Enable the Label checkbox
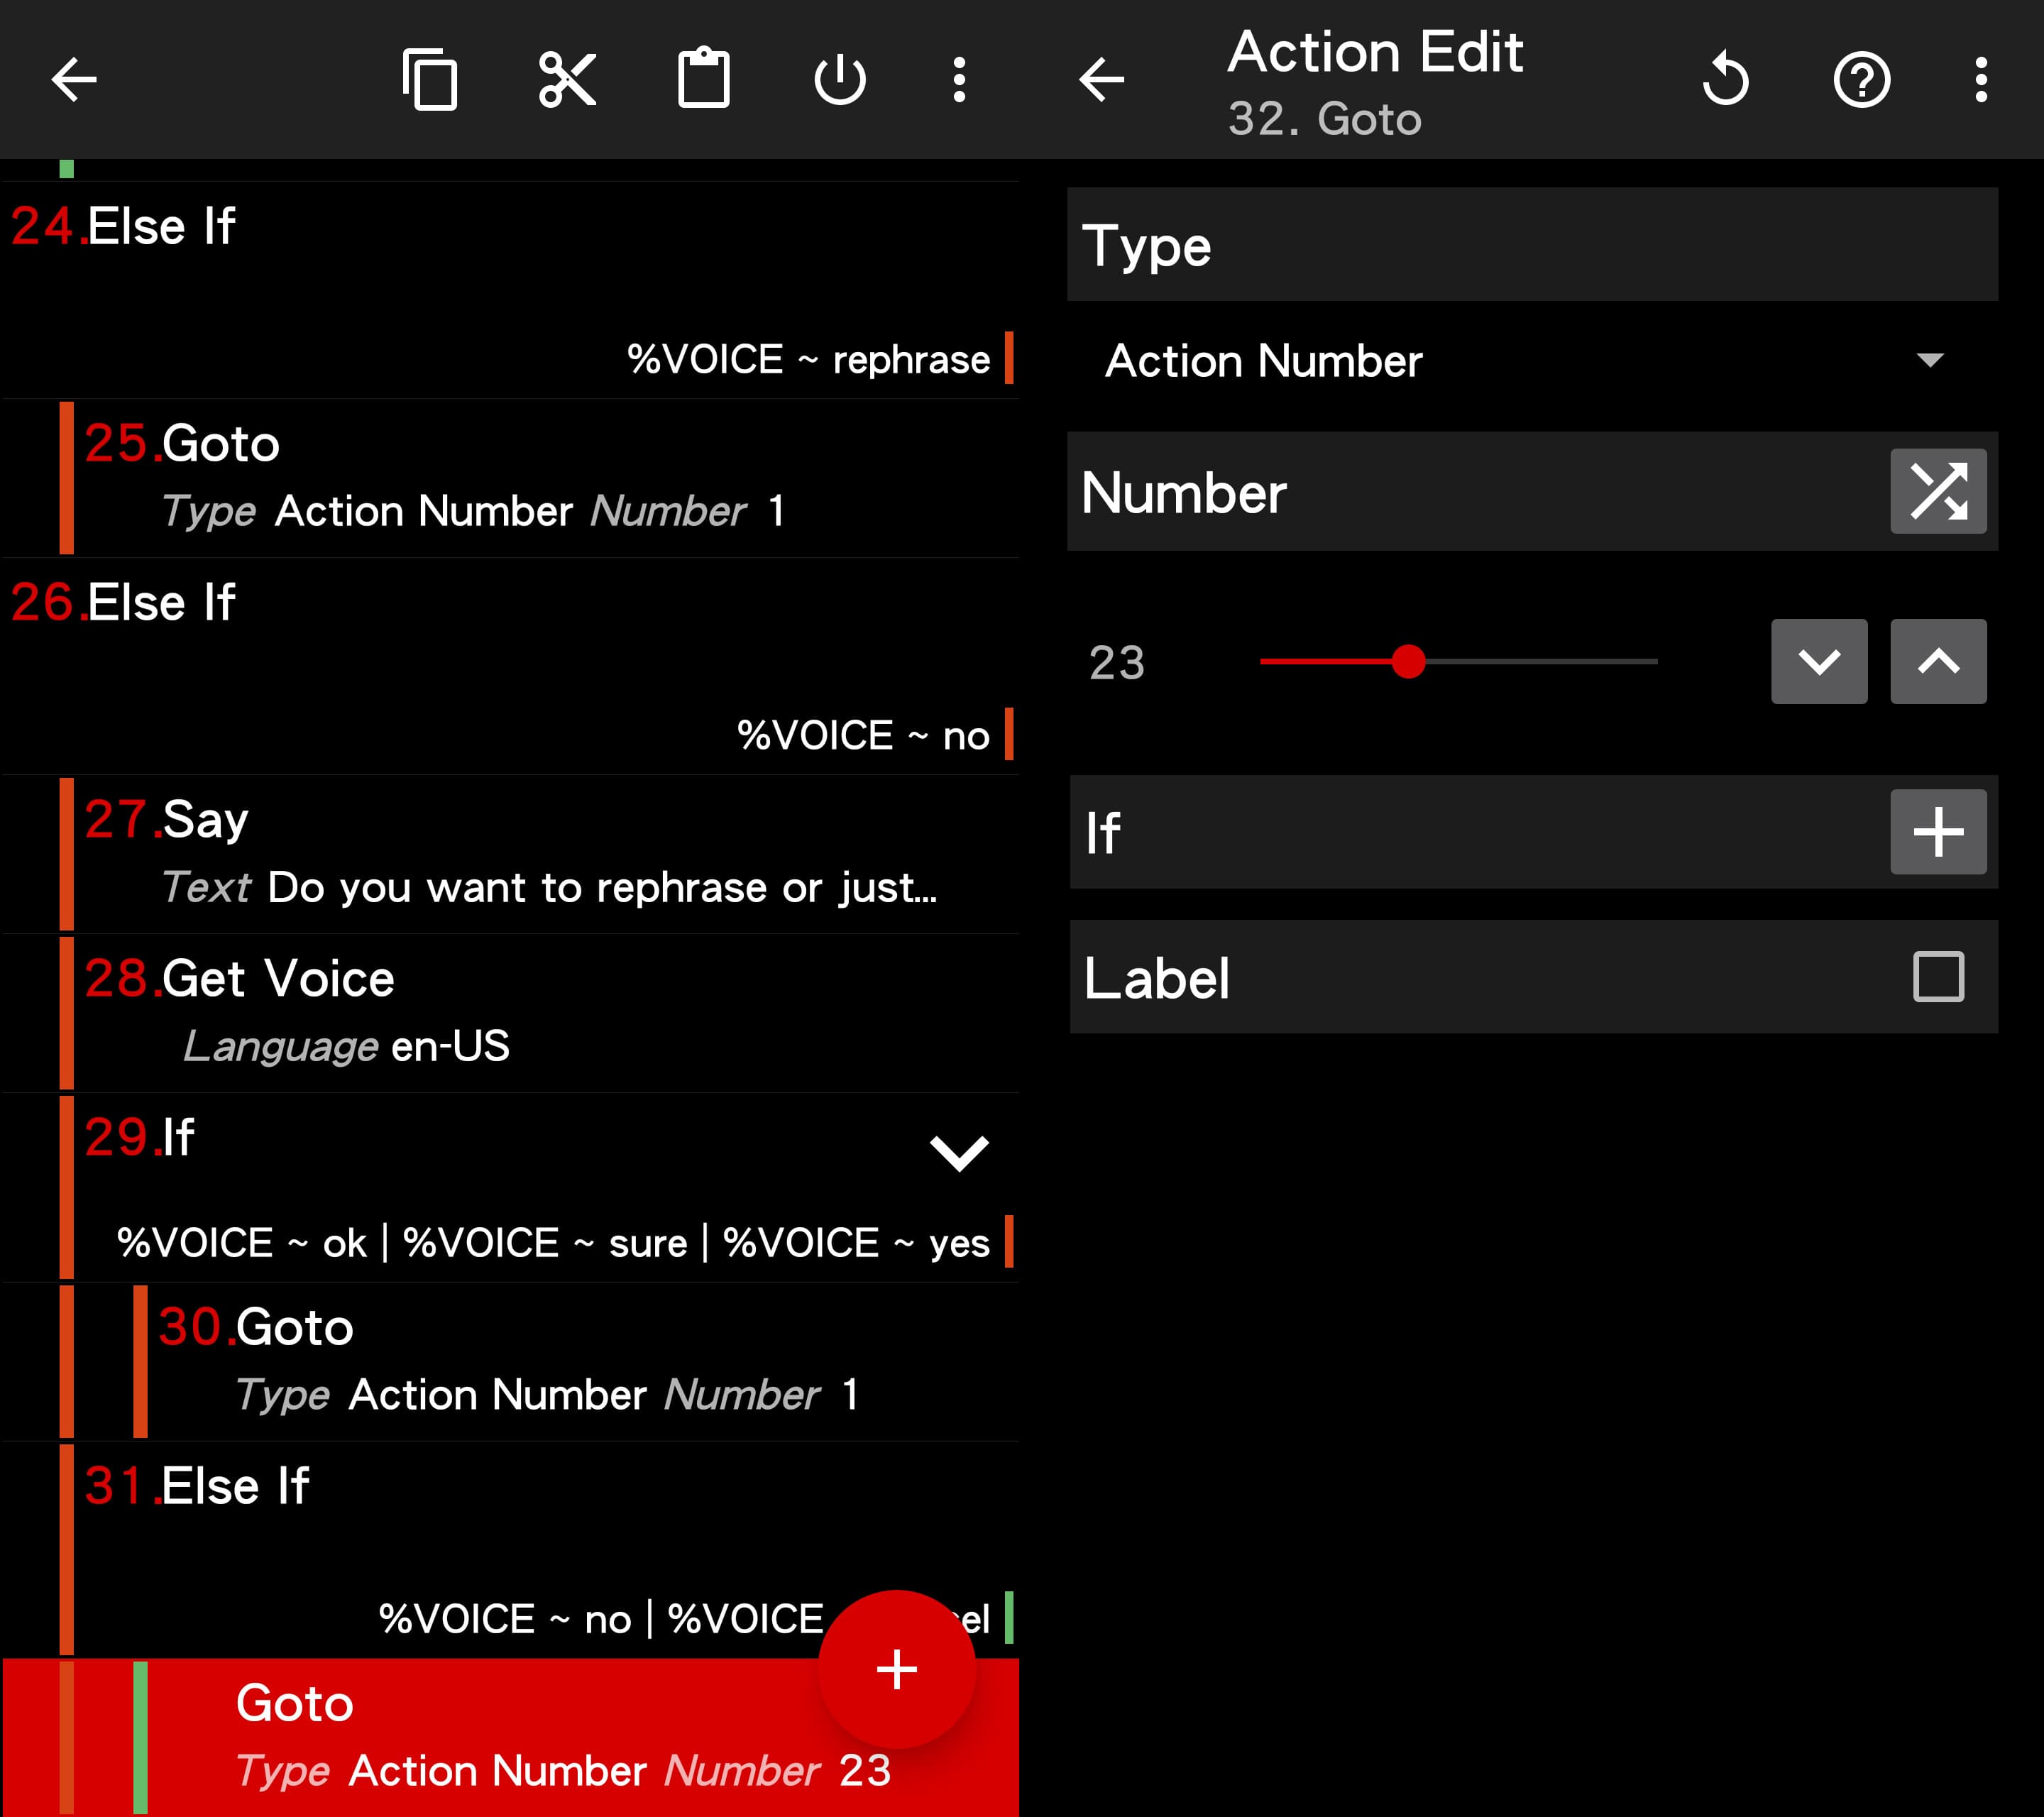 click(x=1937, y=976)
